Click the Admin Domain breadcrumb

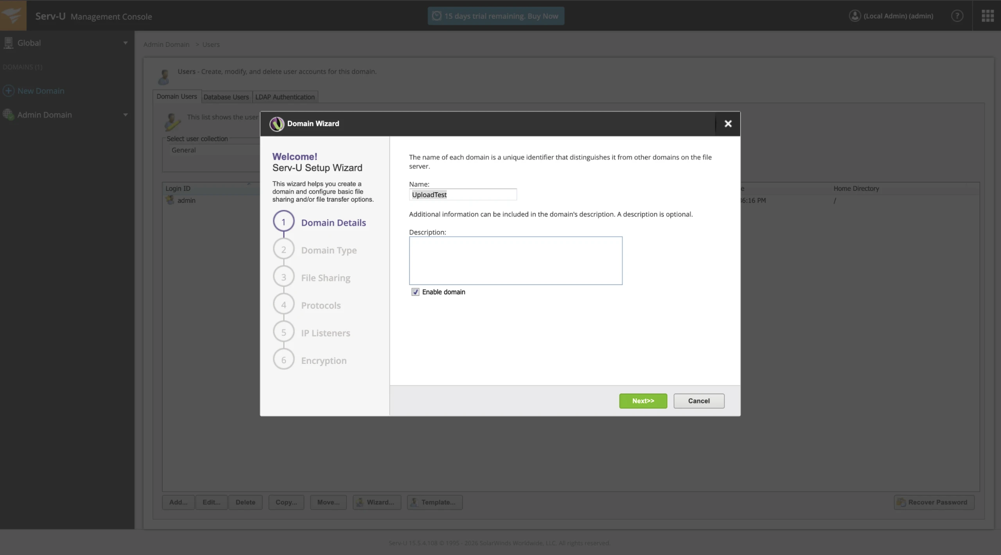coord(166,44)
